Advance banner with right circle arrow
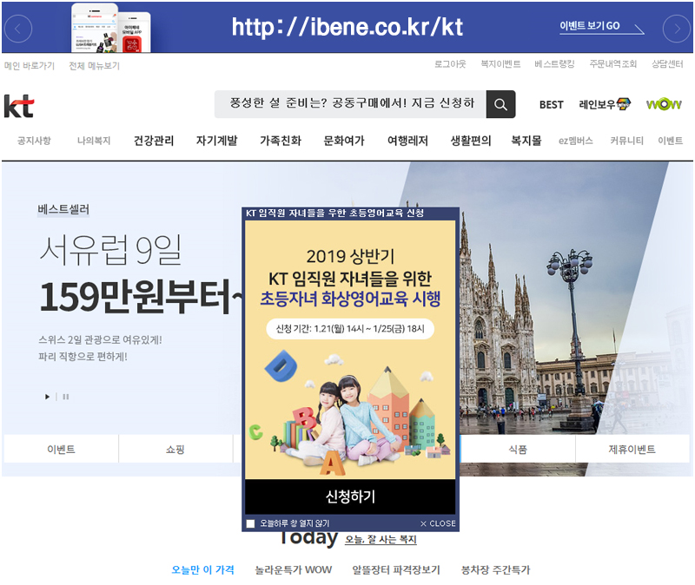This screenshot has height=585, width=695. 677,29
